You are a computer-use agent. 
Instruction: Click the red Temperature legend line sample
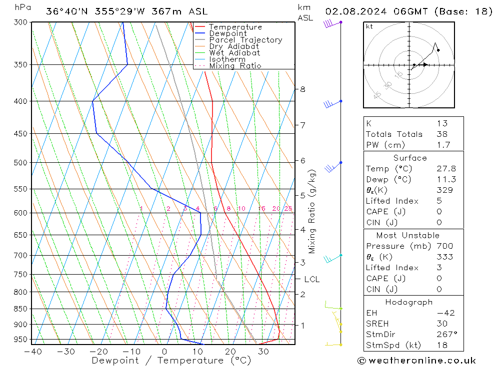coord(200,27)
